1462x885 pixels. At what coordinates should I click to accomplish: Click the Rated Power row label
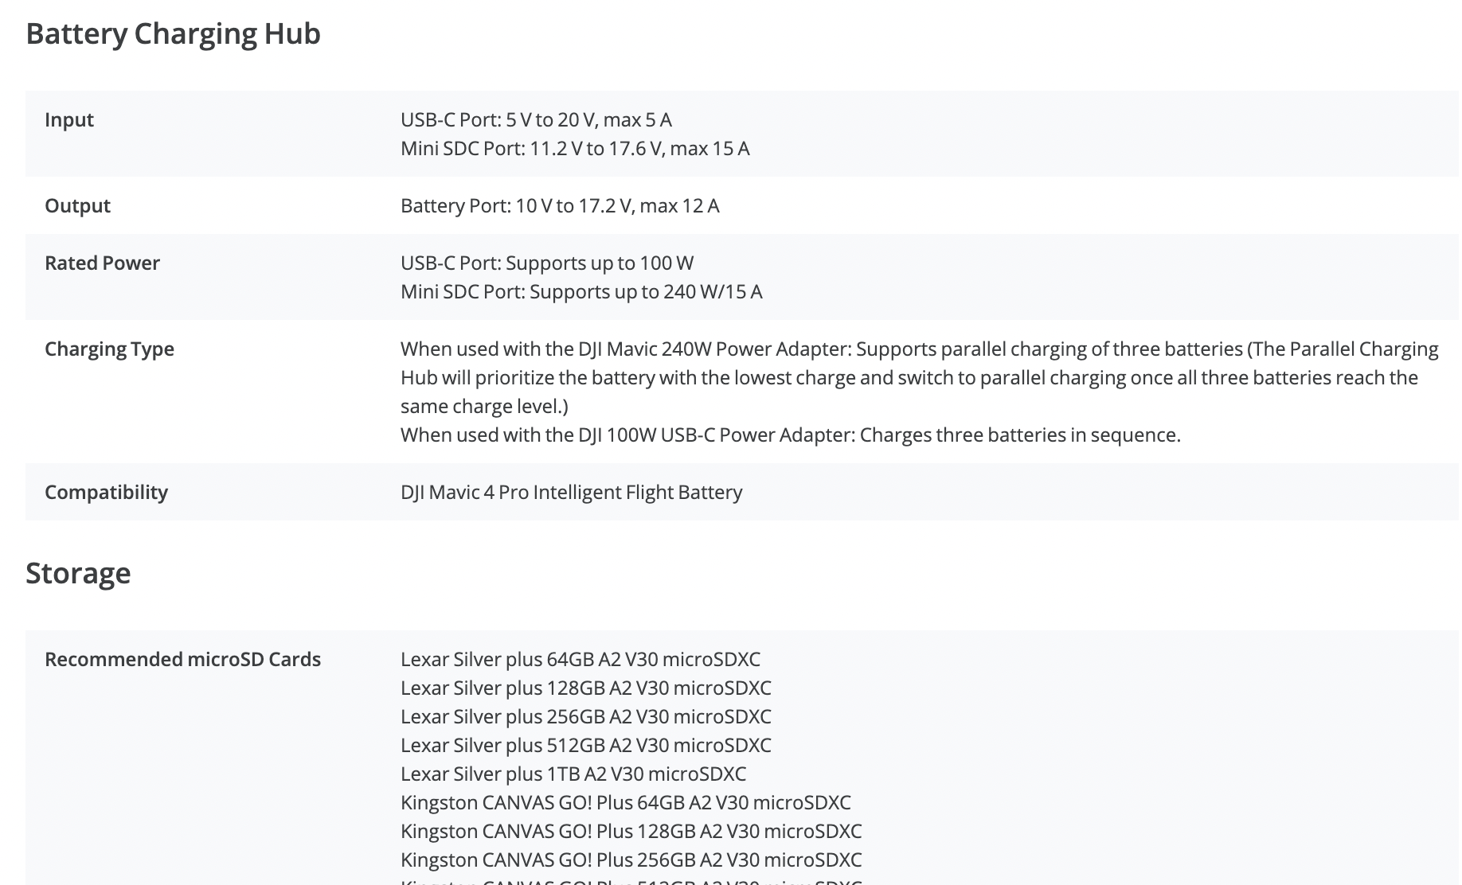pyautogui.click(x=102, y=263)
